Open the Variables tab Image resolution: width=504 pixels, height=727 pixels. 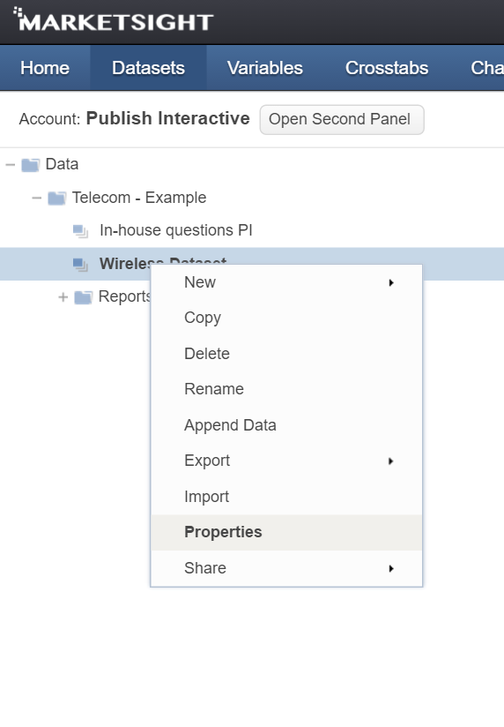[265, 68]
